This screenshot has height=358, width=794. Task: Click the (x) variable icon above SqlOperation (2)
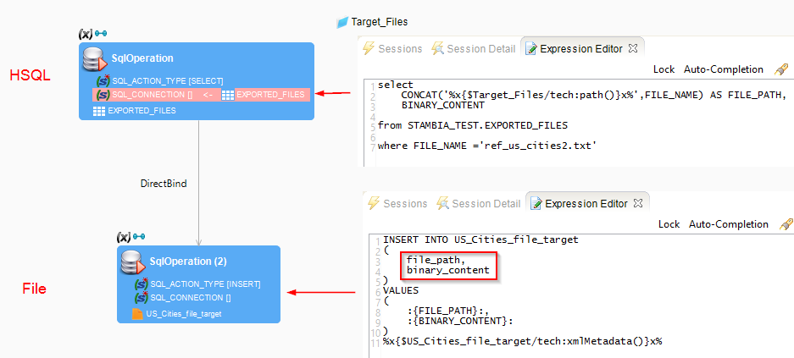123,237
